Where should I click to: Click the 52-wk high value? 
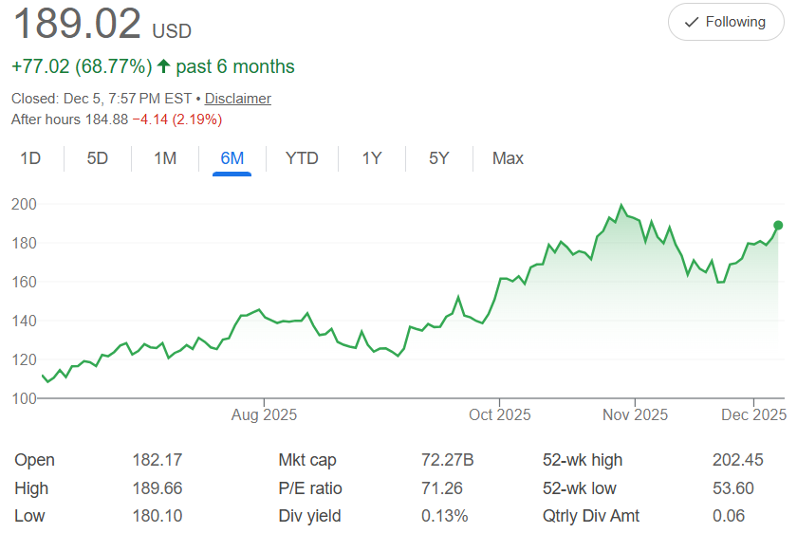tap(737, 460)
